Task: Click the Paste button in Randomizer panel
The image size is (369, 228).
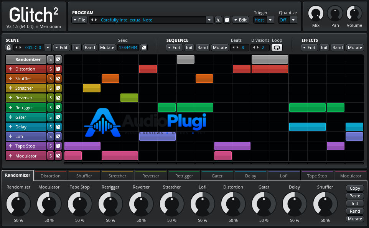Action: click(355, 196)
